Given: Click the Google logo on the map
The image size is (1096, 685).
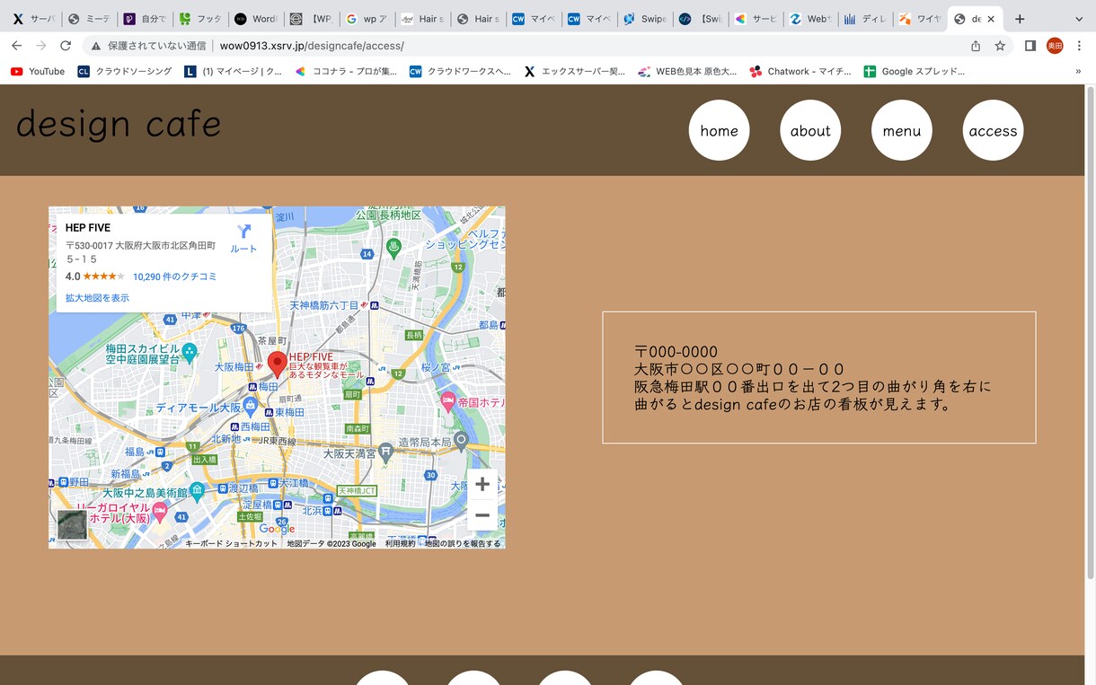Looking at the screenshot, I should tap(277, 529).
